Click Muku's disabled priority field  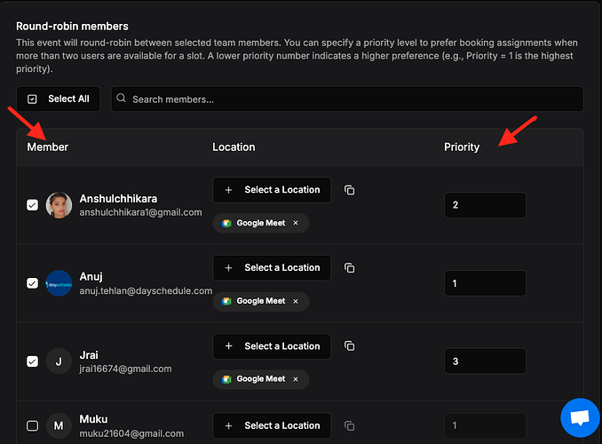pos(485,425)
